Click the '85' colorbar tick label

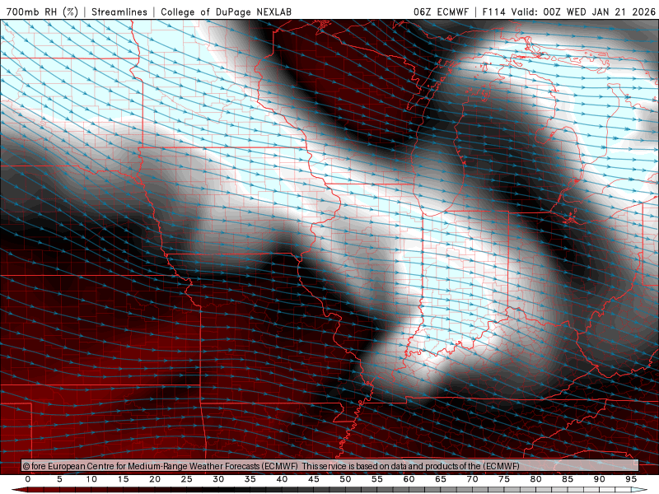[x=568, y=479]
